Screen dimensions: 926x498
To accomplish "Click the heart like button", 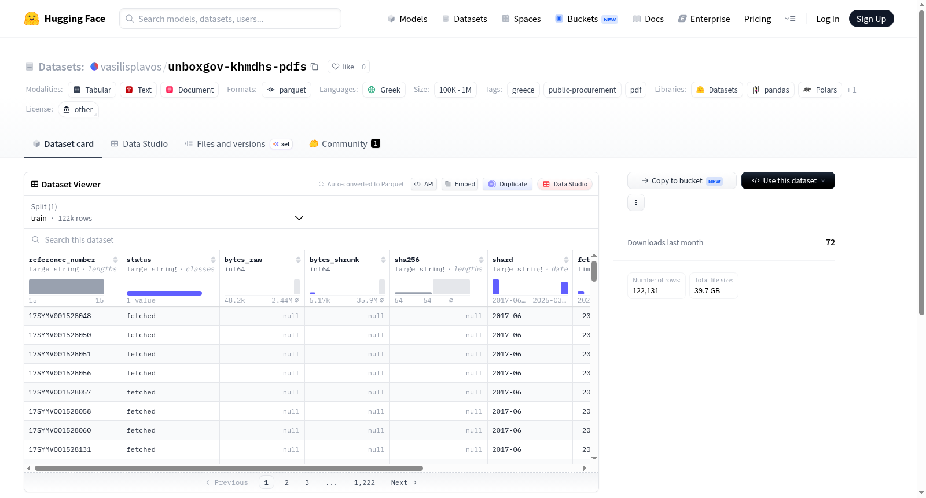I will point(343,67).
